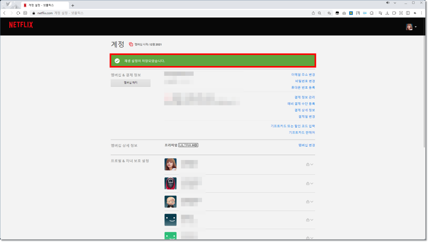
Task: Click the memo tag toolbar icon
Action: pos(394,13)
